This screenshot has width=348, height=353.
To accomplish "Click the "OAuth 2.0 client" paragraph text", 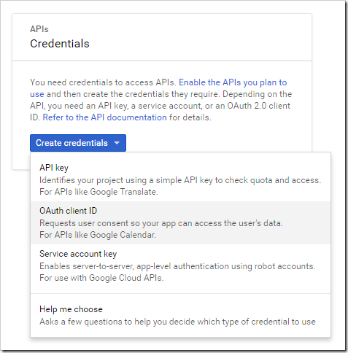I will pyautogui.click(x=259, y=106).
